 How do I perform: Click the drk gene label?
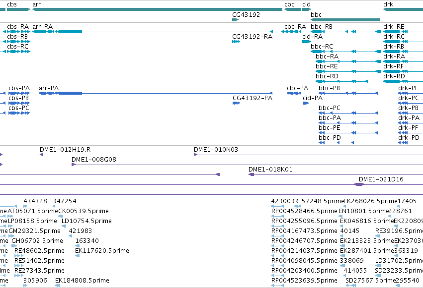(x=388, y=4)
